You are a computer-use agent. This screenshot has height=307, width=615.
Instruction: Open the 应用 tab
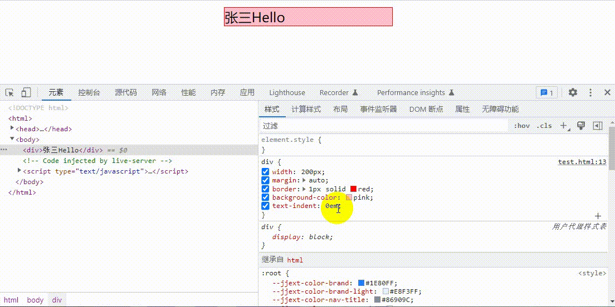pos(247,93)
